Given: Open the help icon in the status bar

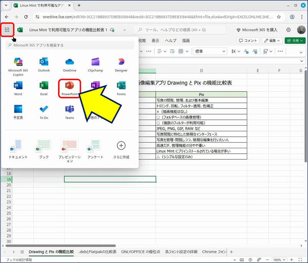Looking at the screenshot, I should [250, 260].
